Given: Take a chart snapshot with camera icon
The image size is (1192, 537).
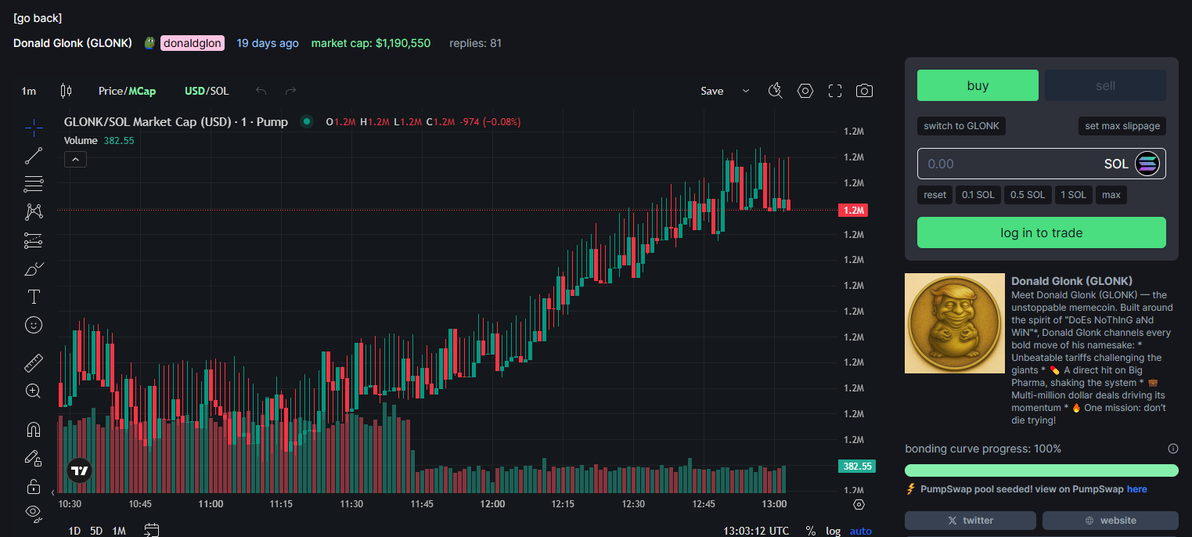Looking at the screenshot, I should [x=864, y=91].
